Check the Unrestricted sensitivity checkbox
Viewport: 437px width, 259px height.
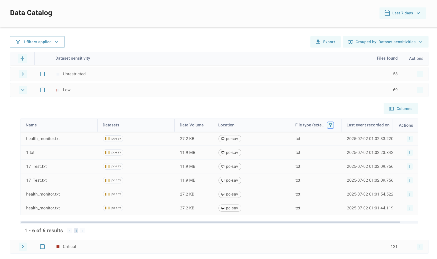(42, 74)
